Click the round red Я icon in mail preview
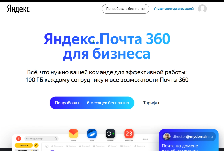Viewport: 224px width, 151px height. tap(19, 138)
